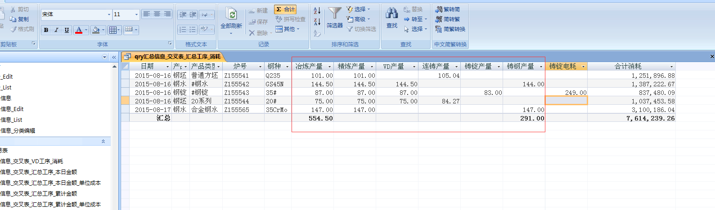Click the red font color swatch

coord(79,30)
